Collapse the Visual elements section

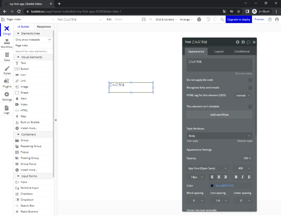[18, 57]
